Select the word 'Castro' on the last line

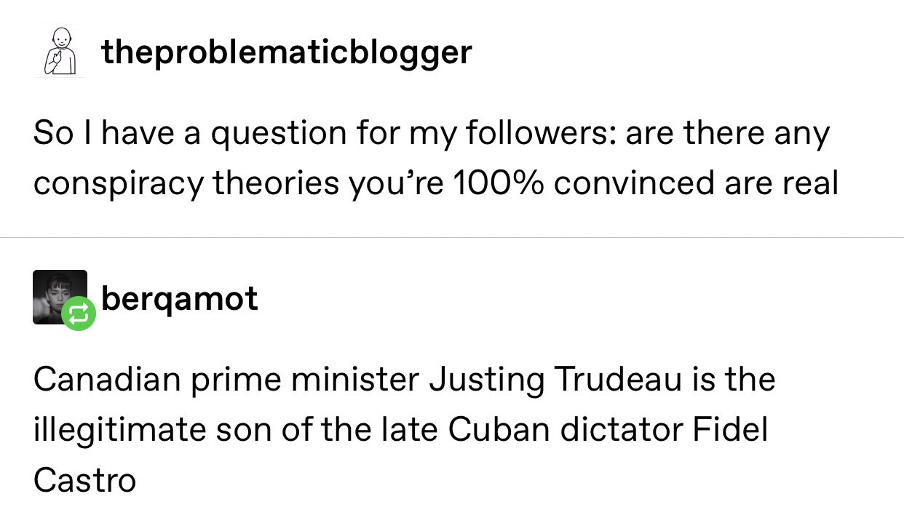point(84,481)
